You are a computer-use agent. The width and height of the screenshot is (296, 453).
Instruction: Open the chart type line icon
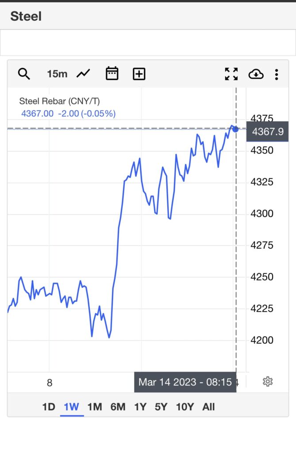pyautogui.click(x=83, y=74)
